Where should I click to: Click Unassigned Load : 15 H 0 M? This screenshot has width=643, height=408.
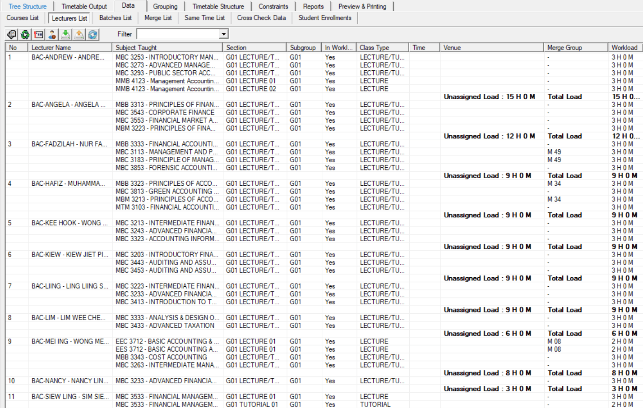(x=490, y=96)
